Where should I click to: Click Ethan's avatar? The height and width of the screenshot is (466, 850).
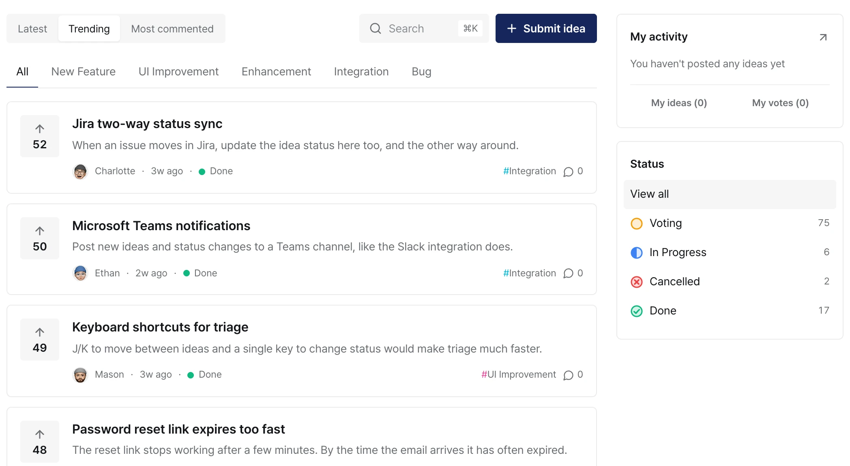(80, 274)
